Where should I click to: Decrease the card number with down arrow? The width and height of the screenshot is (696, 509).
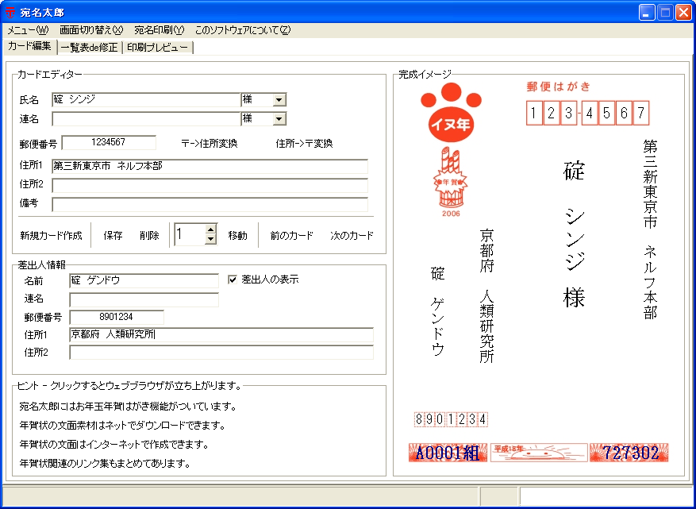coord(211,239)
